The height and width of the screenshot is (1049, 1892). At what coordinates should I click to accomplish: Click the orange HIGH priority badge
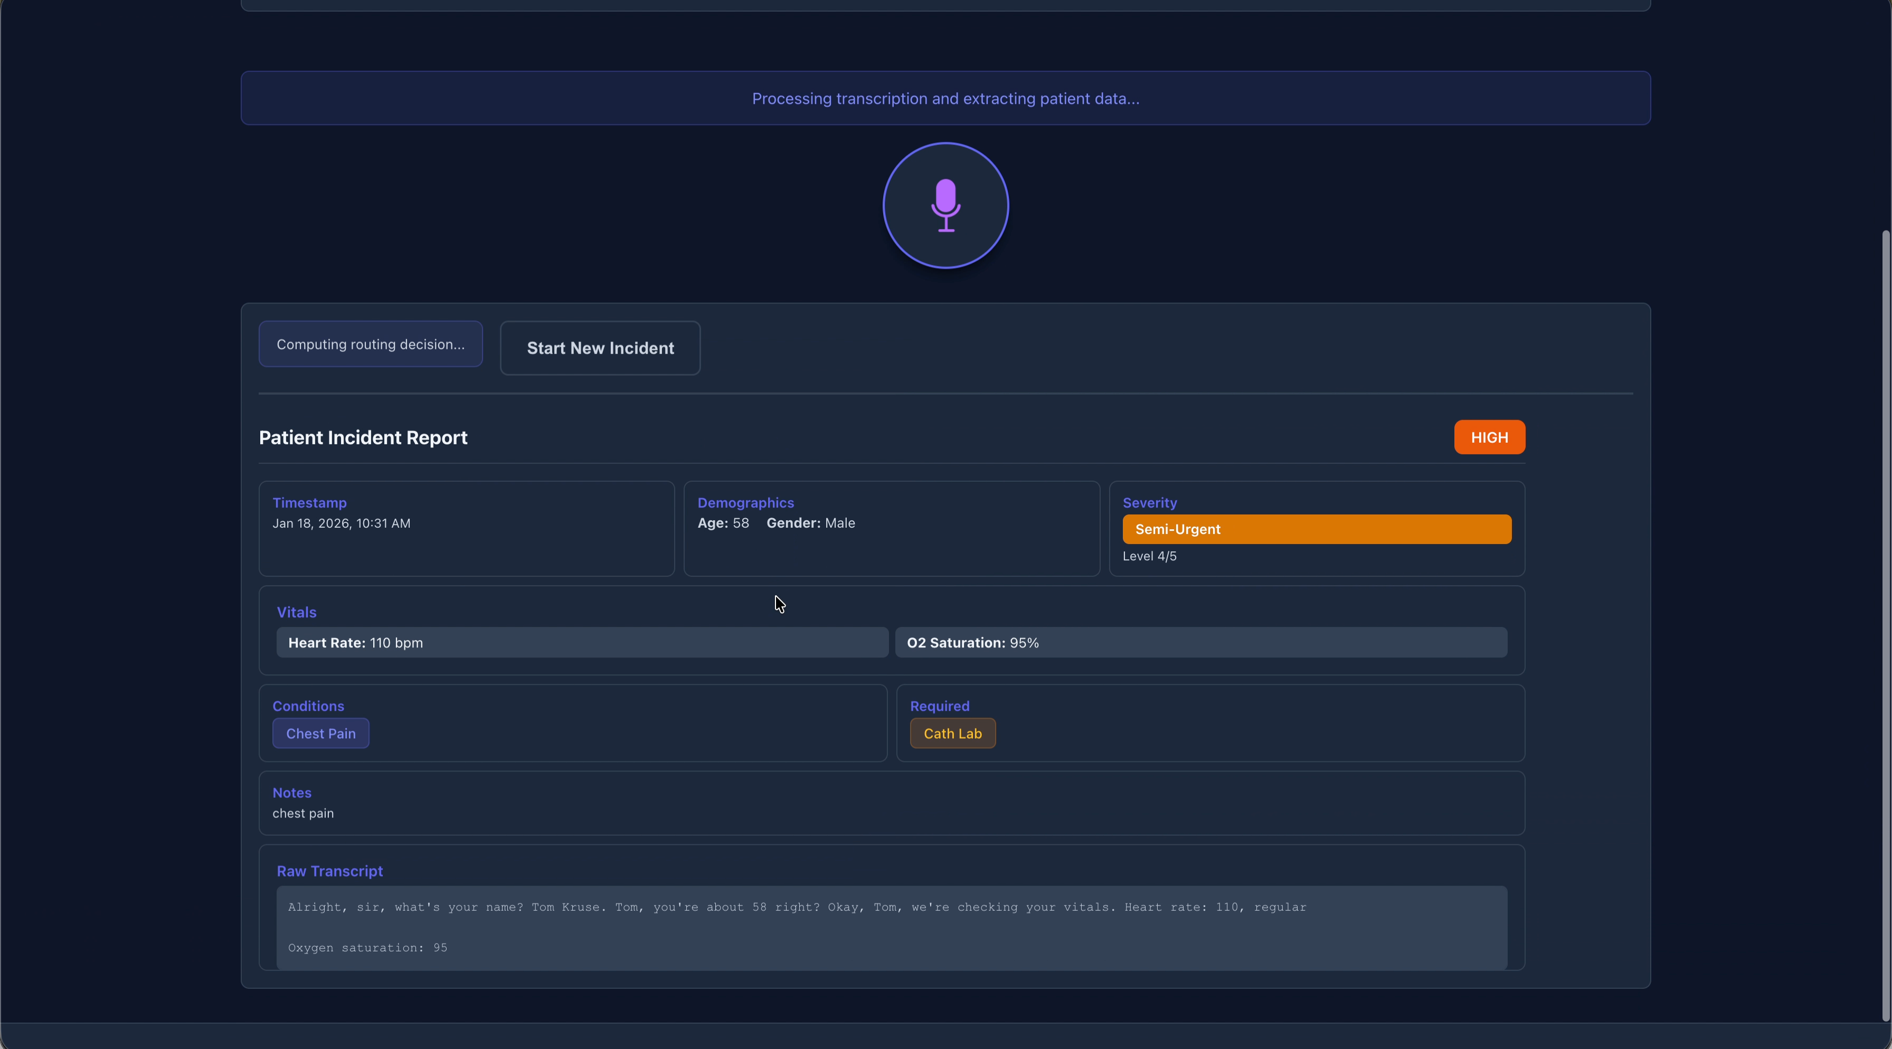coord(1489,437)
